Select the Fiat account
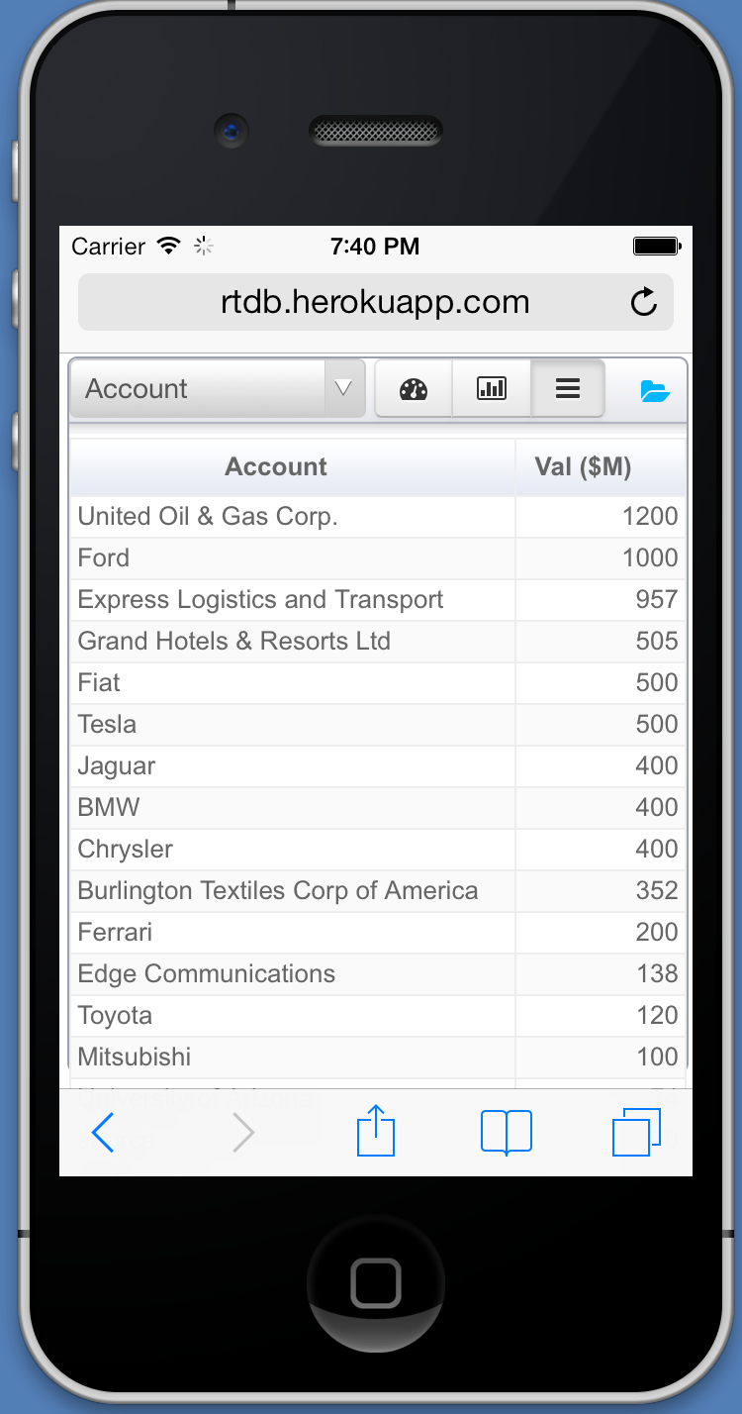742x1414 pixels. 377,683
